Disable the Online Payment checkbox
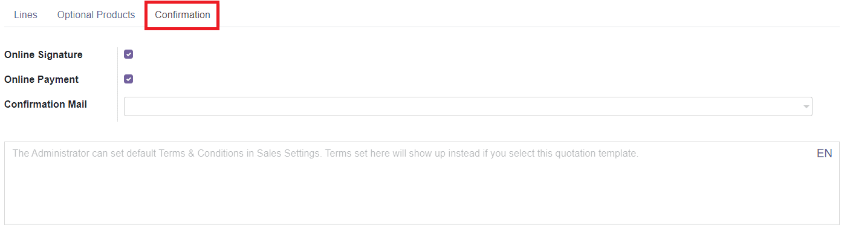 (x=128, y=79)
